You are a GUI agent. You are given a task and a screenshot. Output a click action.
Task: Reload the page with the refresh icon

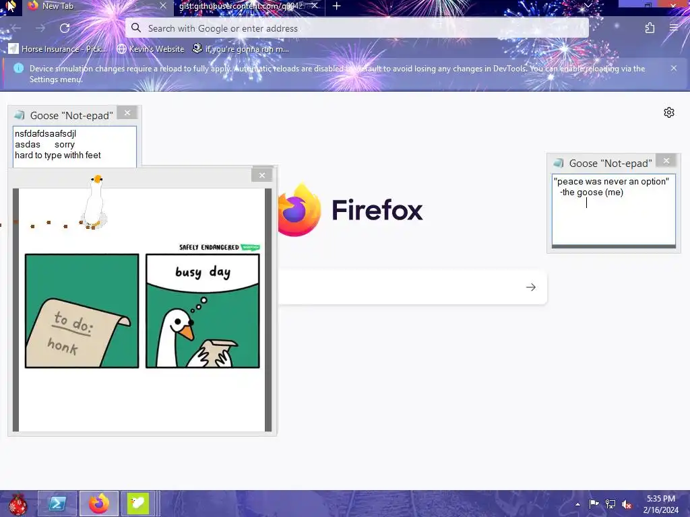65,28
